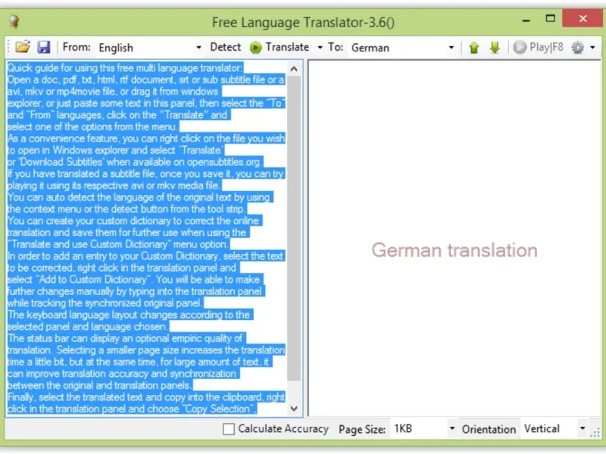Screen dimensions: 606x454
Task: Click the 'Page Size:' label
Action: [x=362, y=429]
